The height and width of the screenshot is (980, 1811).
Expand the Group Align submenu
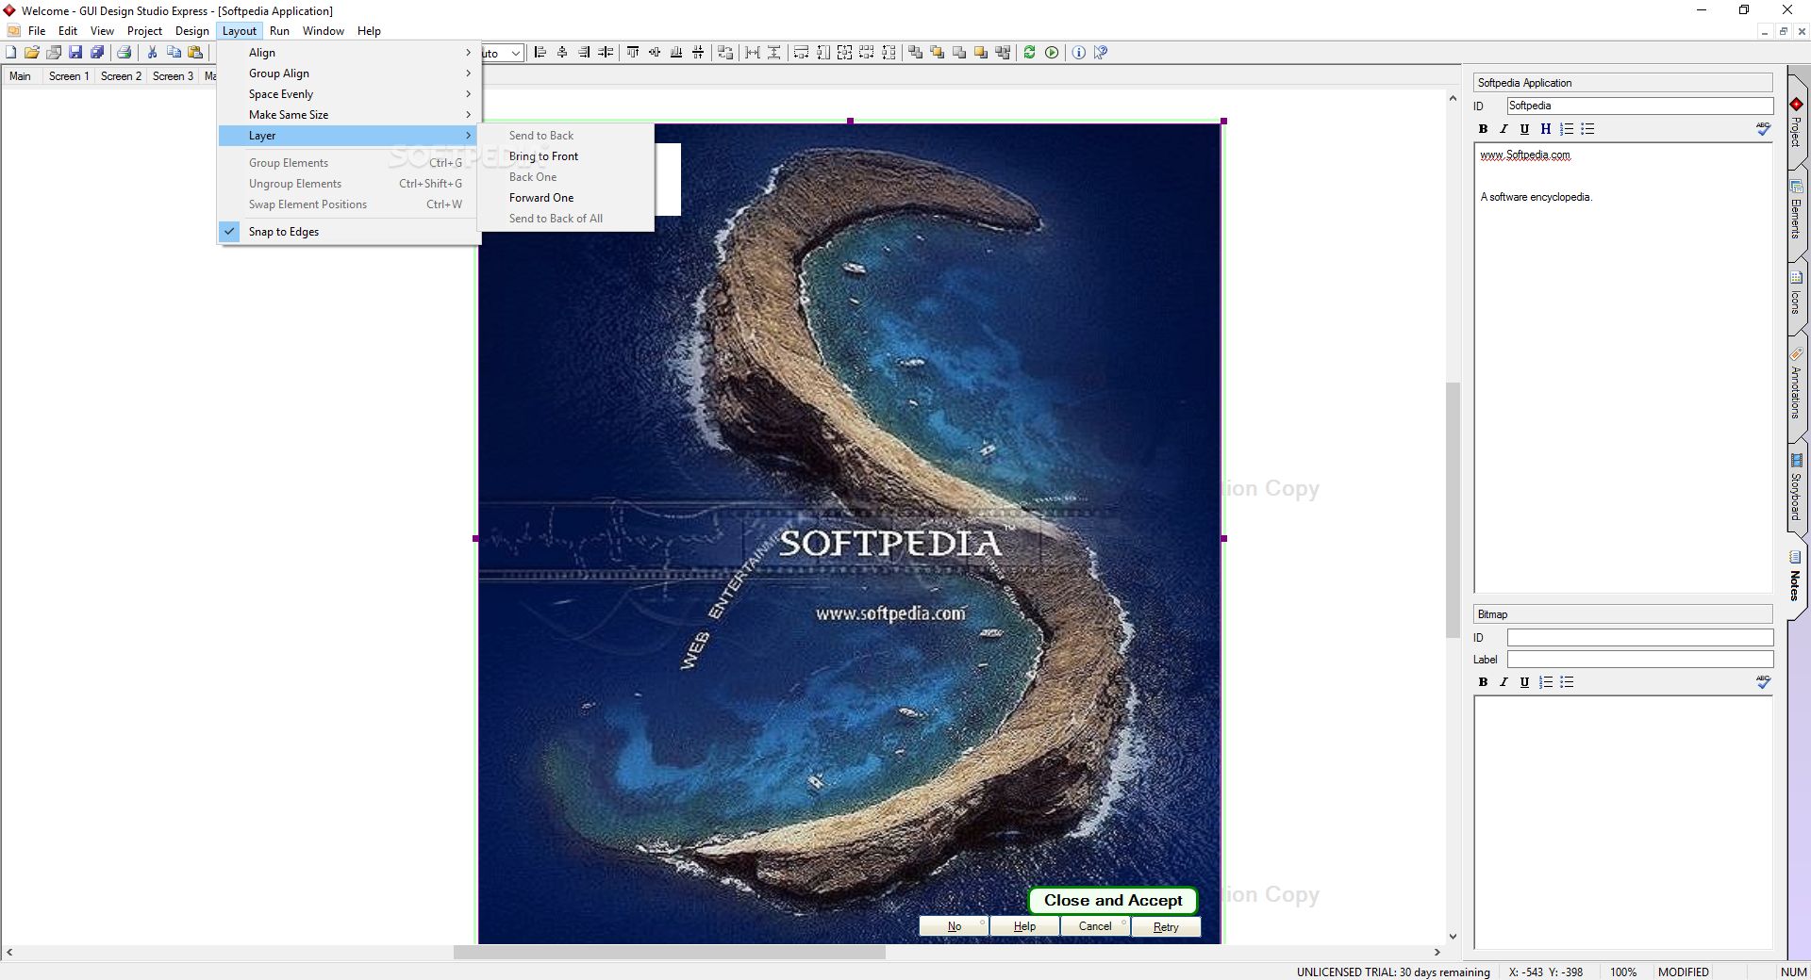pyautogui.click(x=349, y=73)
